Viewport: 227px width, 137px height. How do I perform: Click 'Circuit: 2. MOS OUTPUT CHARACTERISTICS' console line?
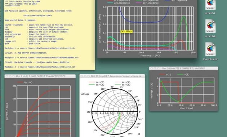tap(26, 53)
